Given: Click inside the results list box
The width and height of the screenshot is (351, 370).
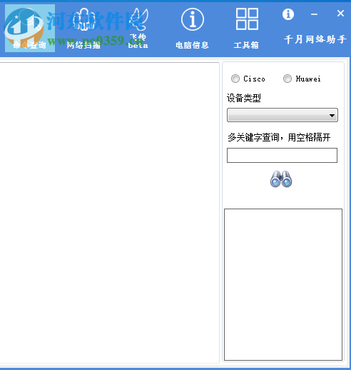Looking at the screenshot, I should pyautogui.click(x=283, y=284).
